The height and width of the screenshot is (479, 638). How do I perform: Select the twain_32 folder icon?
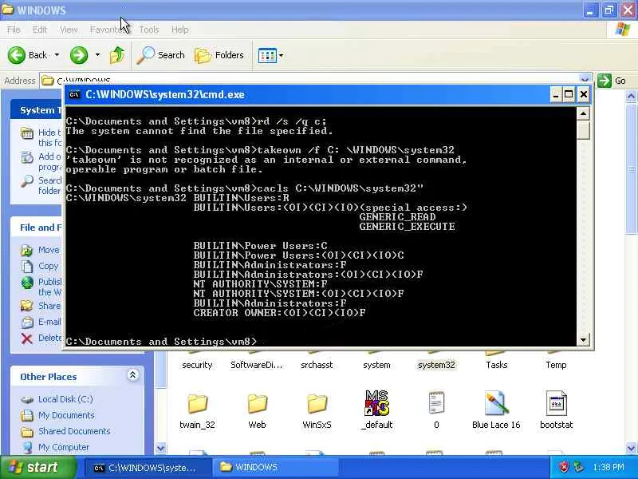[x=197, y=403]
